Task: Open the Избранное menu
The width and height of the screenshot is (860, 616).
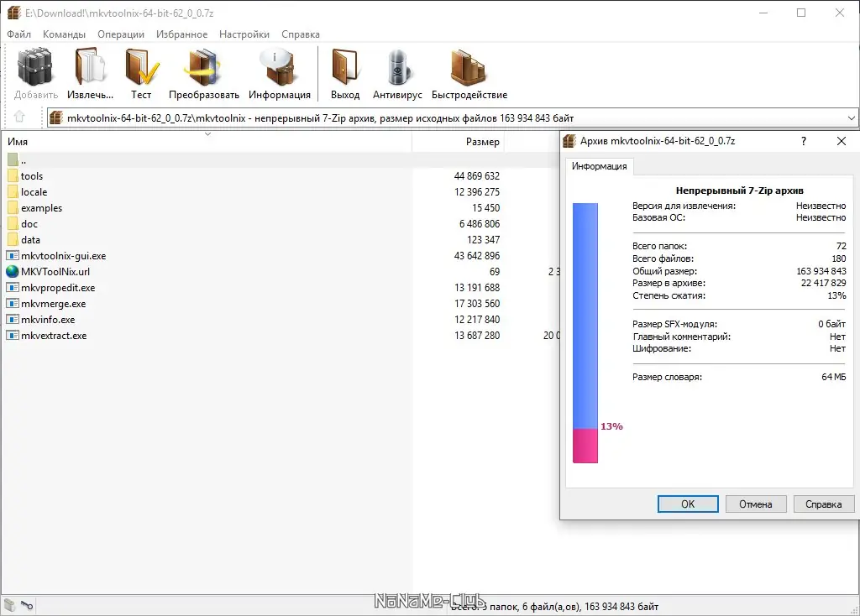Action: pos(181,34)
